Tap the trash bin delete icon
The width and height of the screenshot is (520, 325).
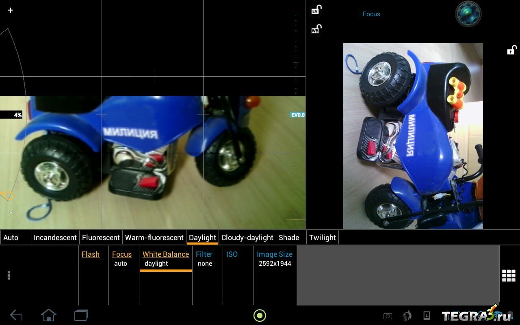(407, 316)
